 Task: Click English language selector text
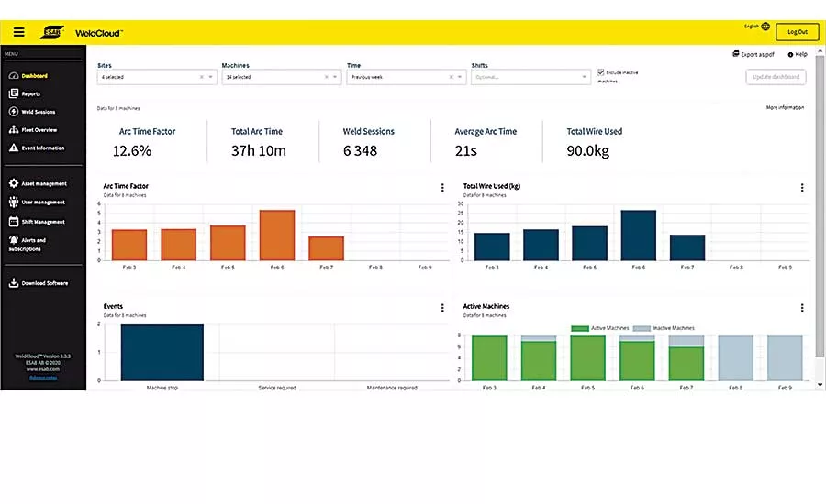click(752, 26)
